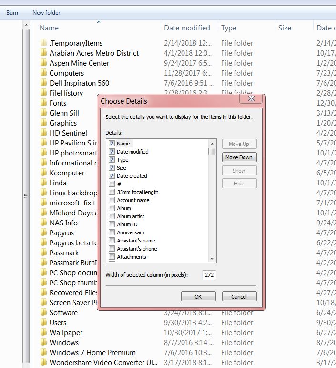Confirm with the OK button
336x368 pixels.
tap(198, 297)
